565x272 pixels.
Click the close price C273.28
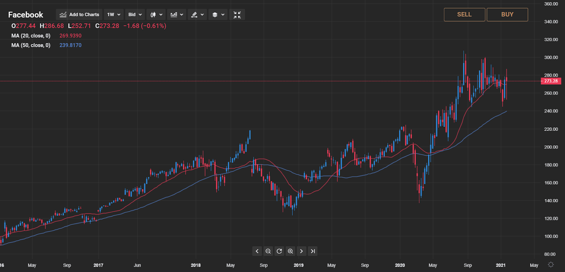(x=107, y=26)
